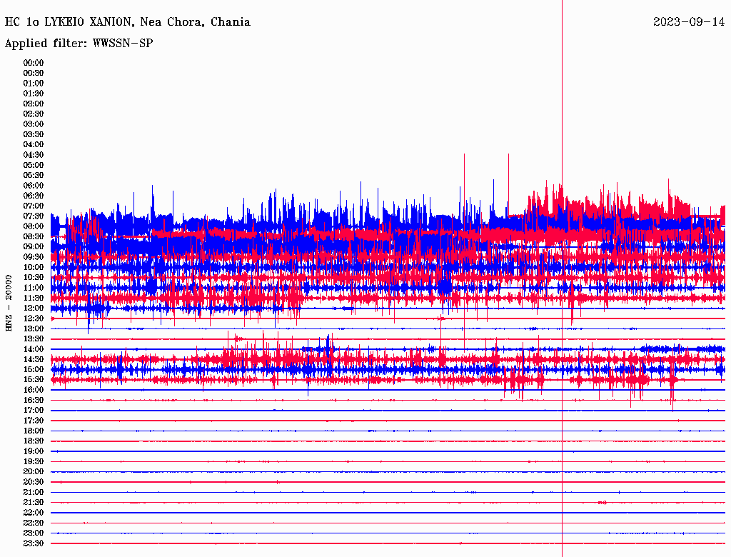Select the 00:00 time label
Viewport: 731px width, 557px height.
[34, 63]
